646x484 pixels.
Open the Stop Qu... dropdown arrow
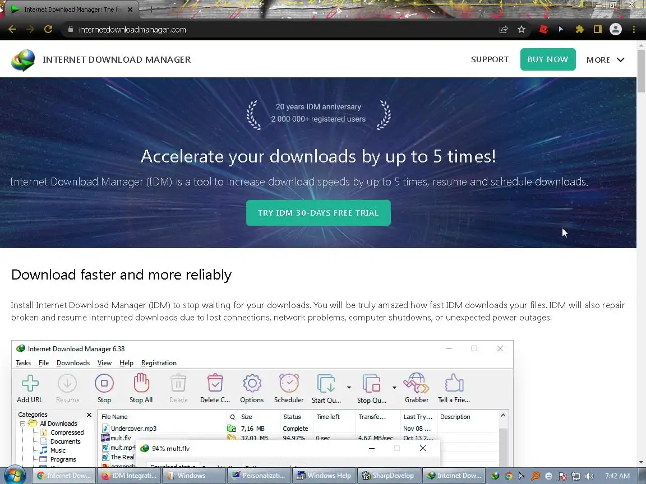(x=394, y=387)
